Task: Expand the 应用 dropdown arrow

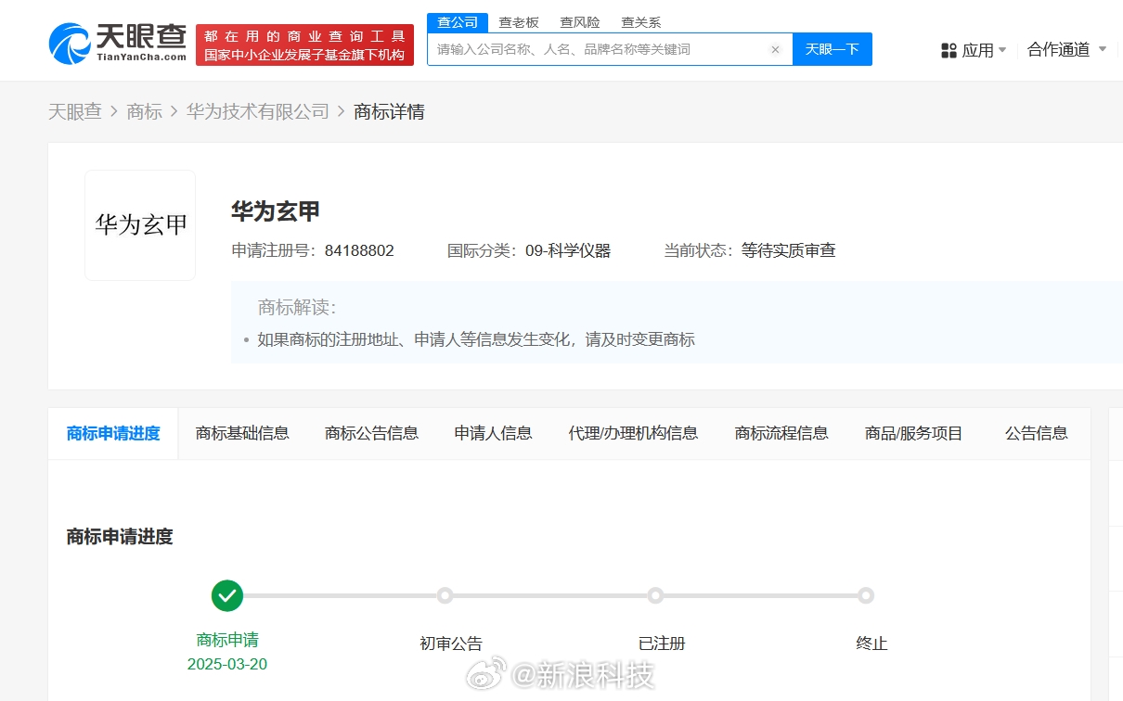Action: [x=1002, y=50]
